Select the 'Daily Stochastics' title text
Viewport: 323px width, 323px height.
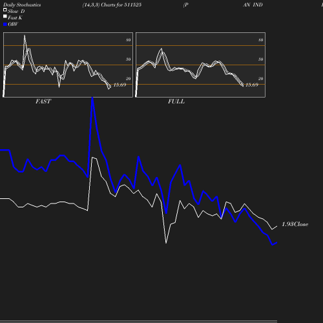tap(22, 5)
